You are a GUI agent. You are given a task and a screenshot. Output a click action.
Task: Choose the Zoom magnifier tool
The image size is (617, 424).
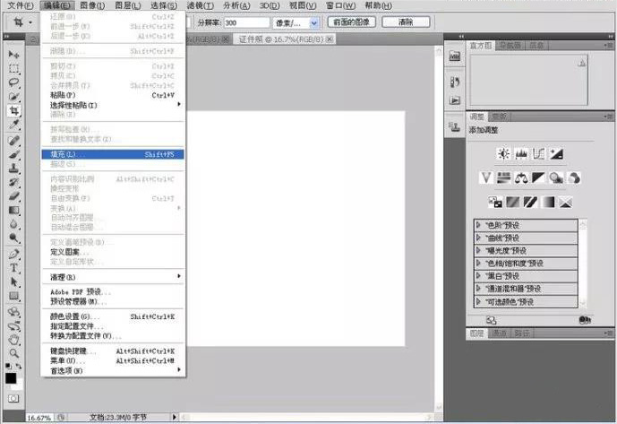(14, 353)
